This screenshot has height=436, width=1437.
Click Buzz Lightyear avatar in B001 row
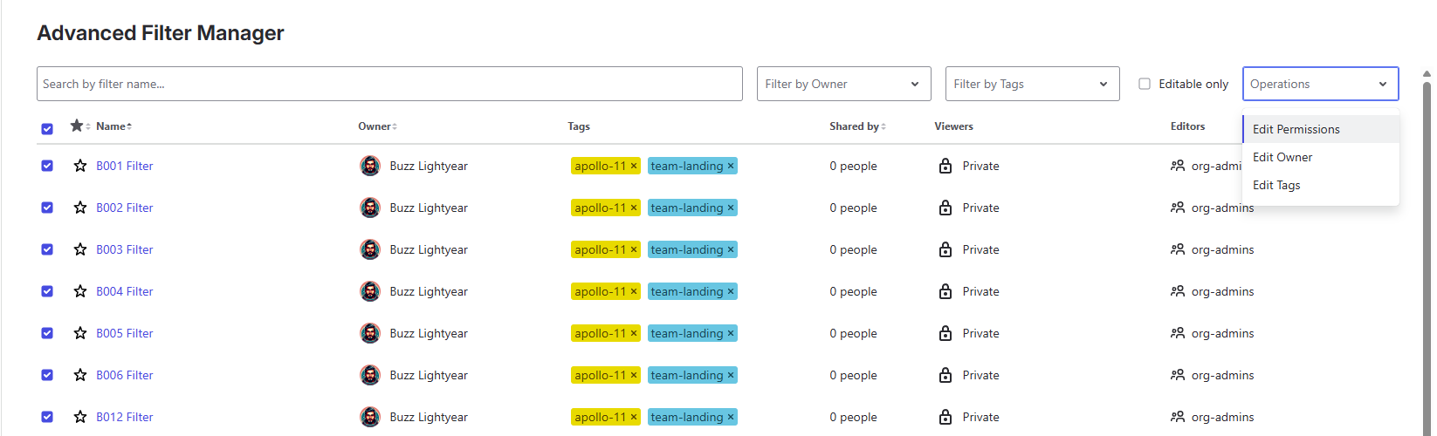(370, 166)
